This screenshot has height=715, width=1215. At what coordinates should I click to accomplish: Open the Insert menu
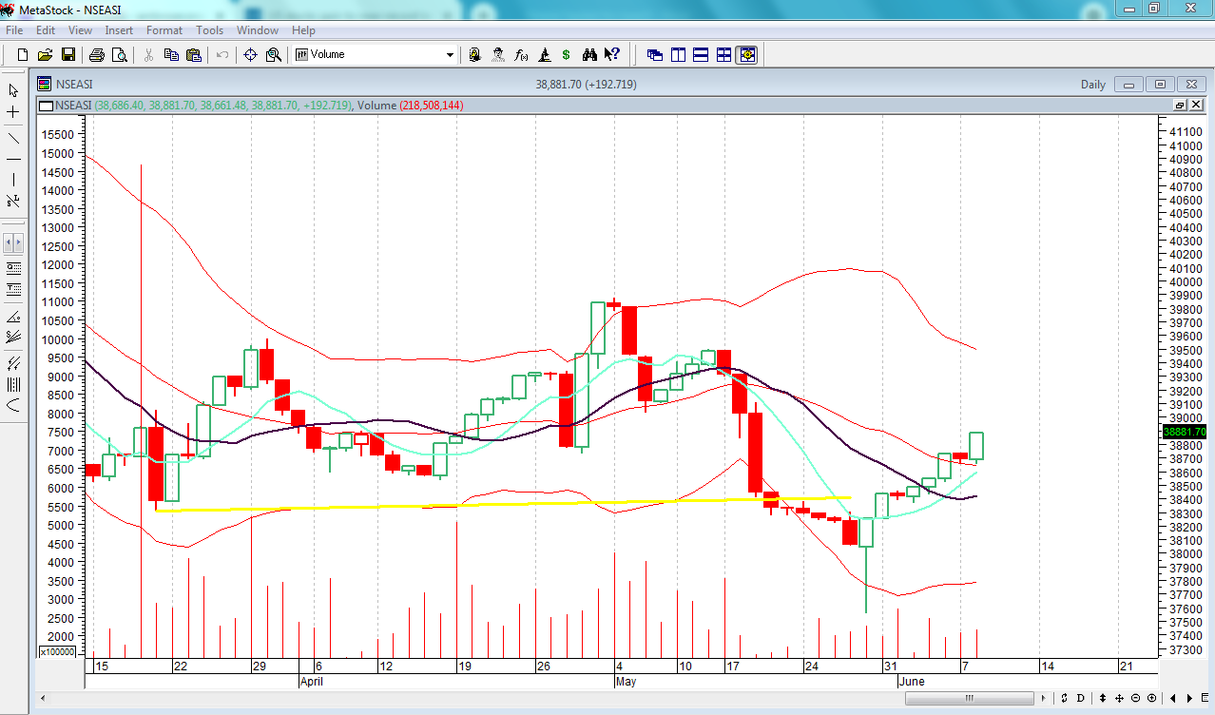pos(119,30)
